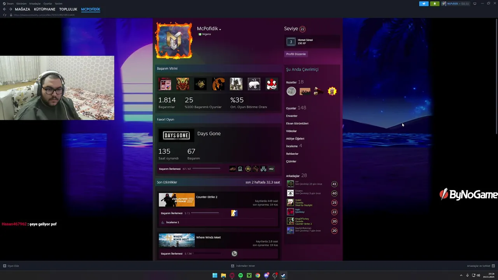The width and height of the screenshot is (498, 280).
Task: Open İndirmeleri Yönet downloads manager
Action: (243, 266)
